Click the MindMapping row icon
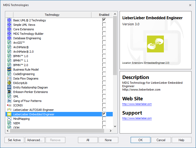This screenshot has height=148, width=196. click(9, 119)
